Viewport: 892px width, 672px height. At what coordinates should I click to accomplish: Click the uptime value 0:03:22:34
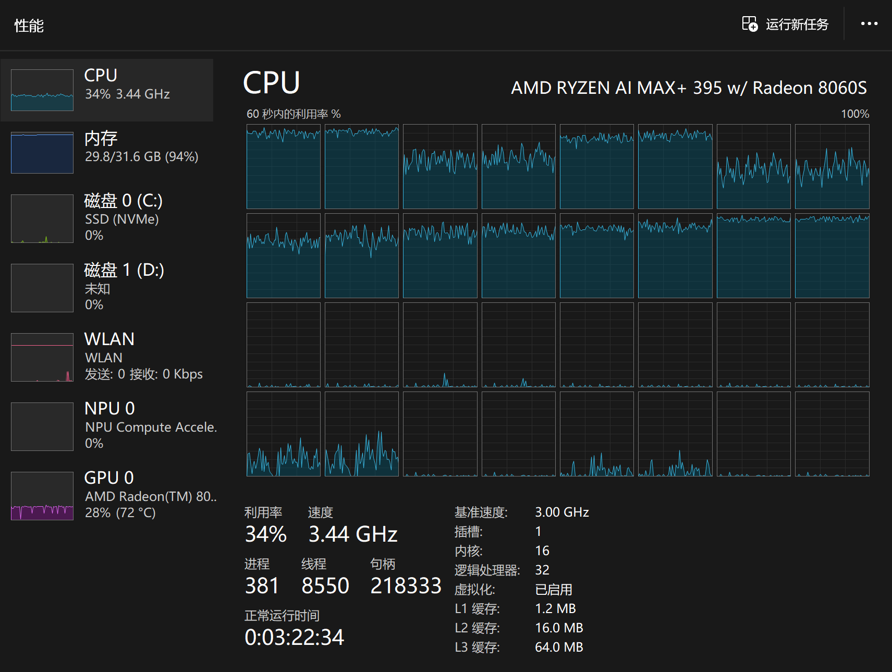point(295,638)
